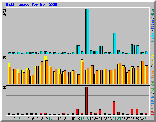
Task: Select day 18 on the x-axis
Action: click(x=87, y=119)
